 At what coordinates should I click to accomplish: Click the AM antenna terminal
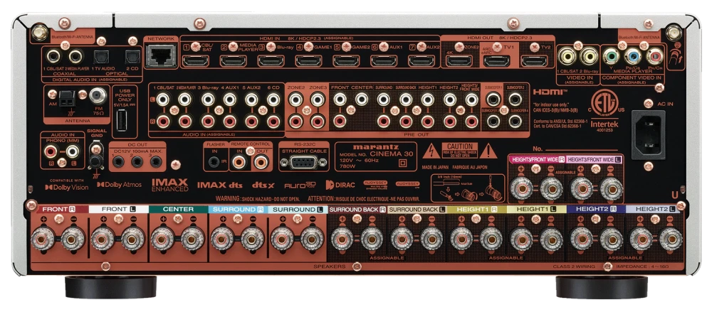[67, 97]
